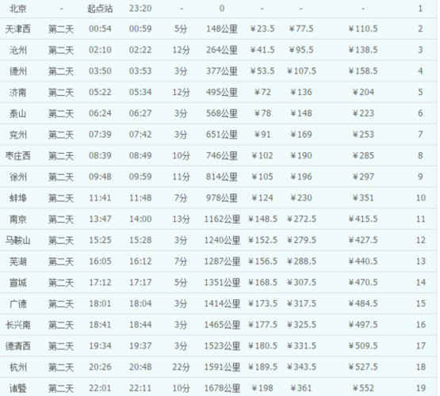Select the 枣庄西 station cell

(x=18, y=156)
